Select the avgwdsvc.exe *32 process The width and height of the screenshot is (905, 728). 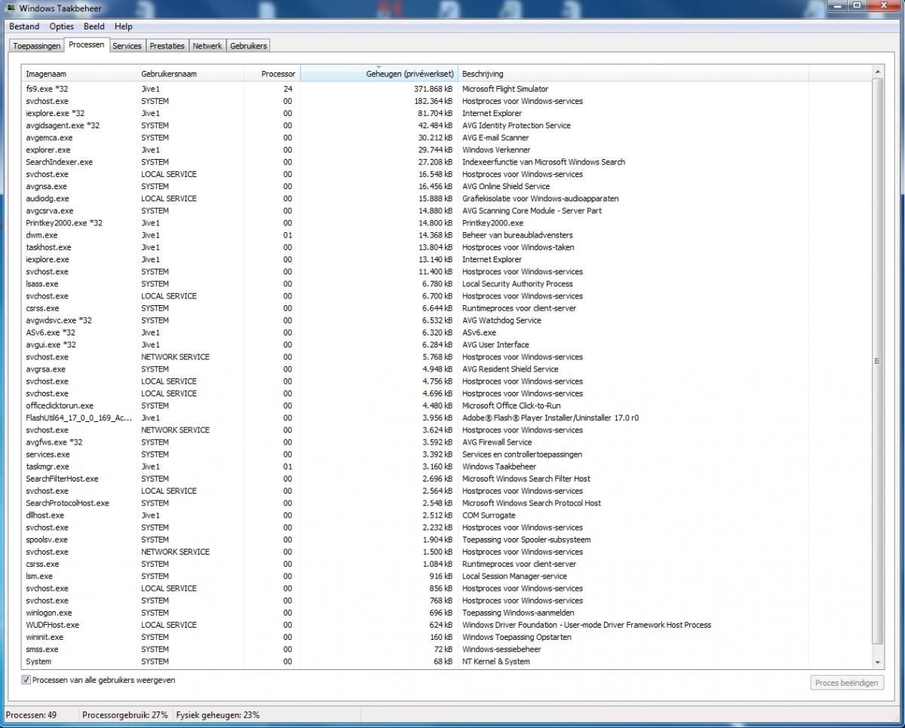[446, 320]
